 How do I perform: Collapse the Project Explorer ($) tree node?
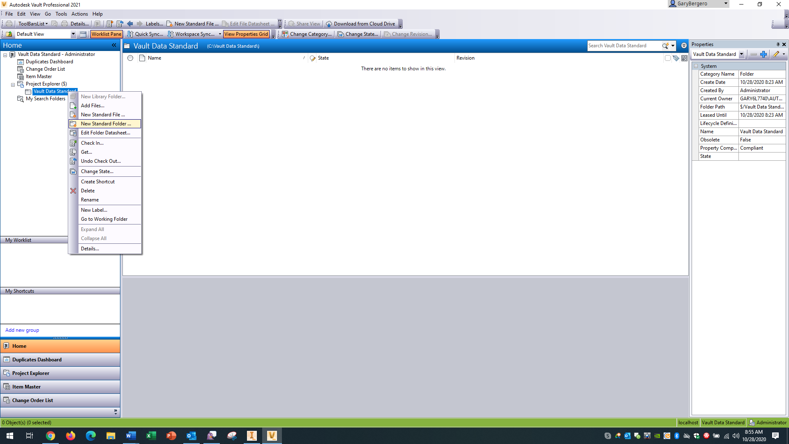13,84
